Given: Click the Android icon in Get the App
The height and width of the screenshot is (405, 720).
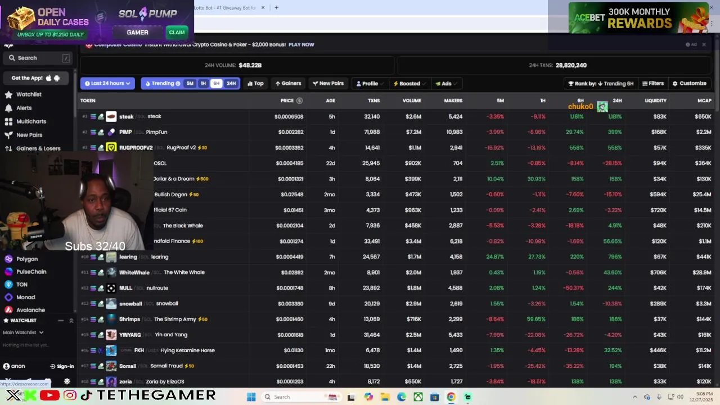Looking at the screenshot, I should point(57,78).
